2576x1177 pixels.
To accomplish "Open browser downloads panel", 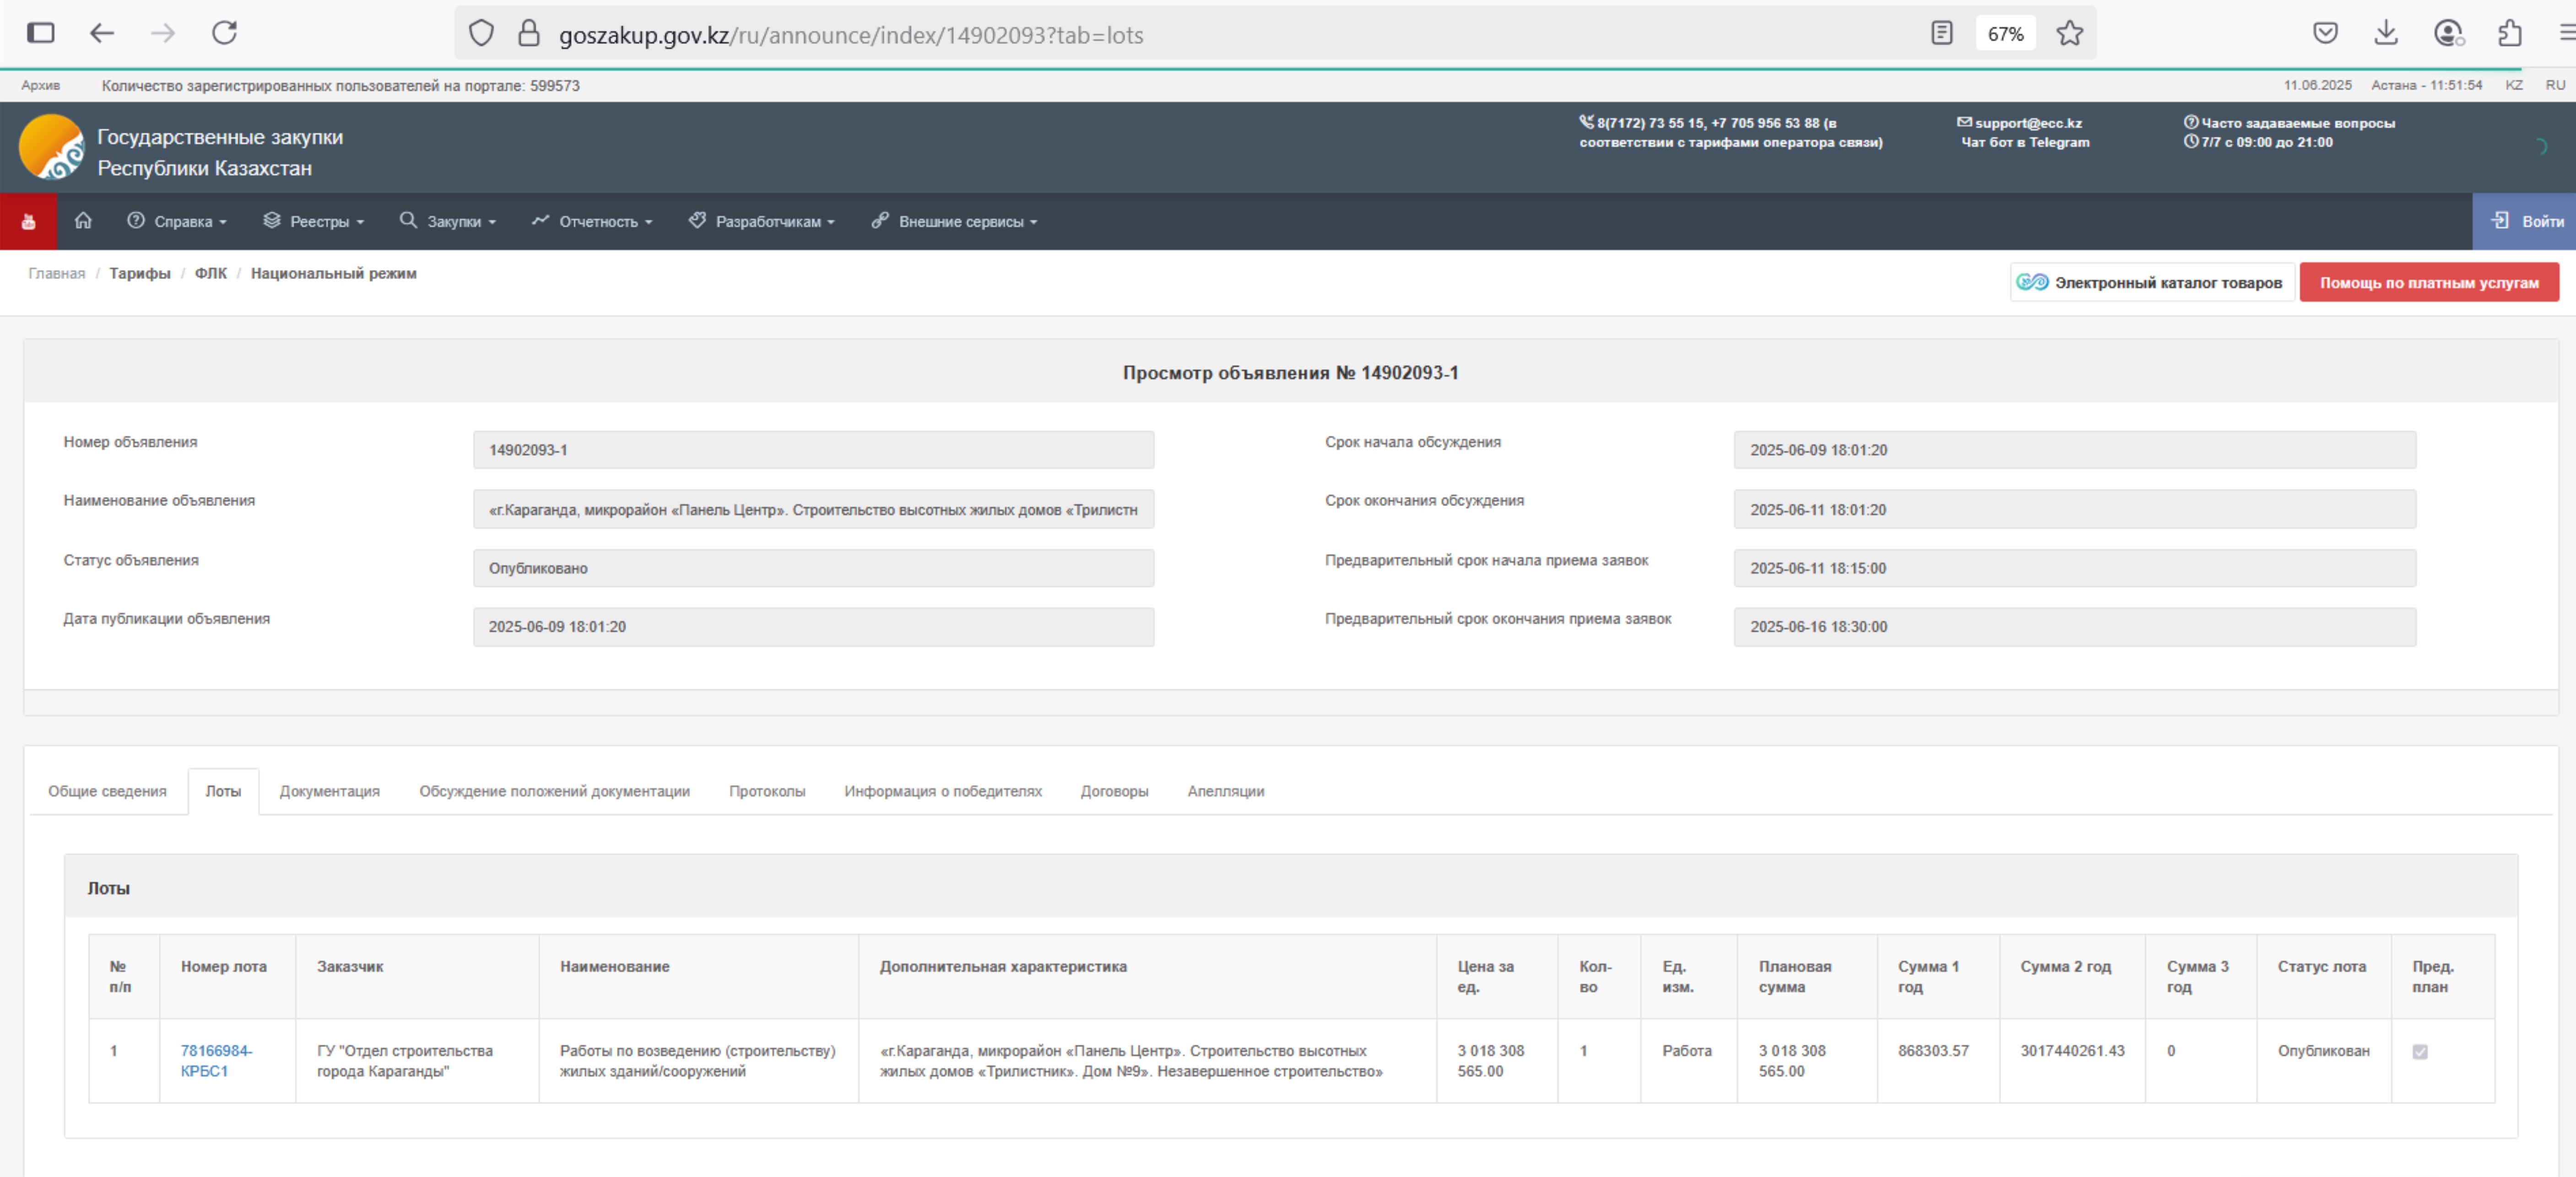I will pyautogui.click(x=2386, y=33).
